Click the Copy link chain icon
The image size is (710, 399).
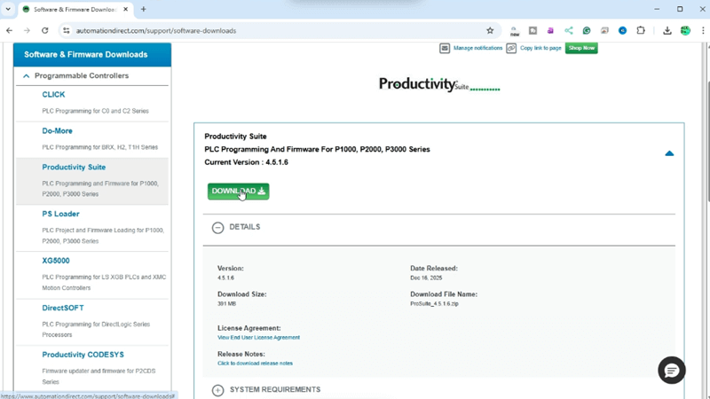click(511, 48)
